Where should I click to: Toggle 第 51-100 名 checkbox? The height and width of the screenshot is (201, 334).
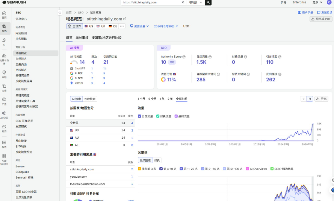[x=224, y=169]
